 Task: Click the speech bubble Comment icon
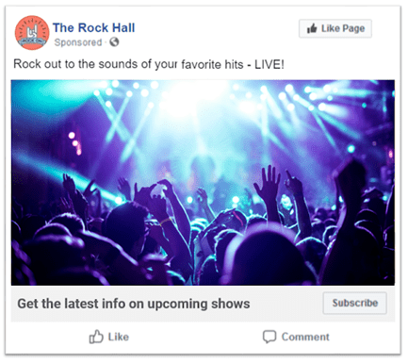269,337
